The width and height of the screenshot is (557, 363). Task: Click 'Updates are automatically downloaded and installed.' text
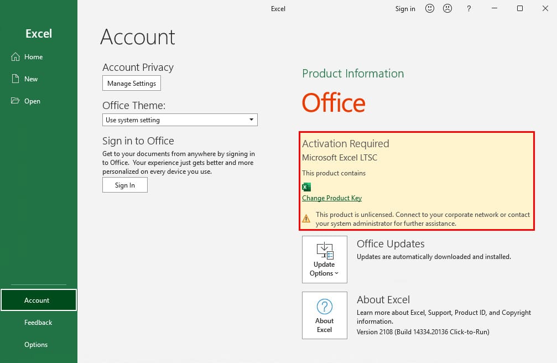[434, 257]
